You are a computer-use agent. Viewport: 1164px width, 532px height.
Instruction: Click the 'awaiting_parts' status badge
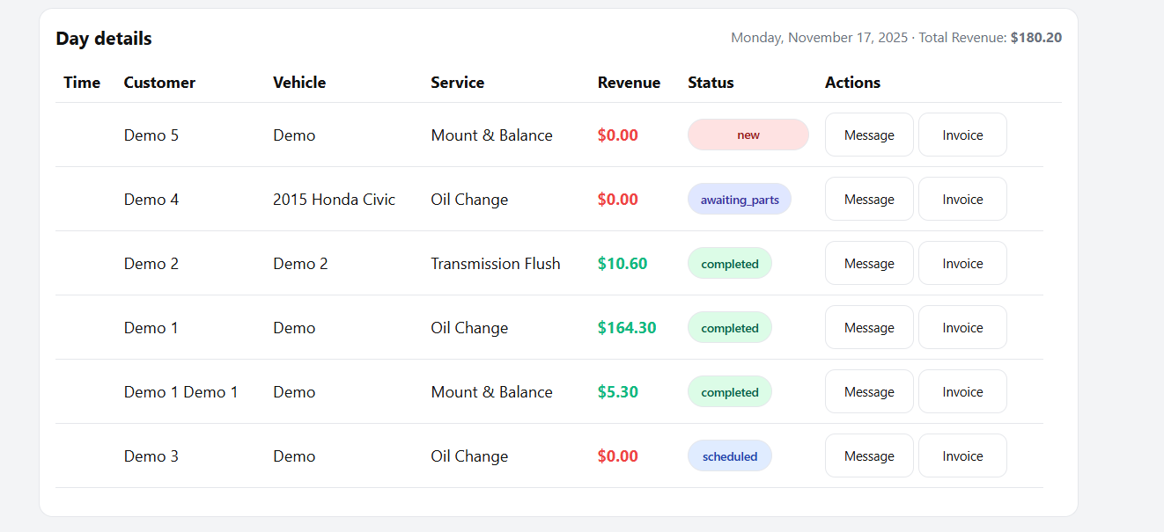[739, 199]
